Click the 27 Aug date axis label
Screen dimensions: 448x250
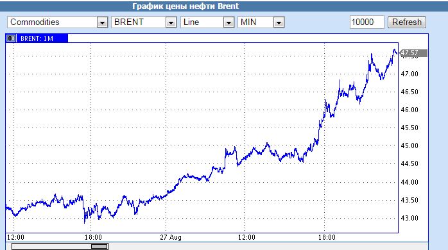coord(171,237)
